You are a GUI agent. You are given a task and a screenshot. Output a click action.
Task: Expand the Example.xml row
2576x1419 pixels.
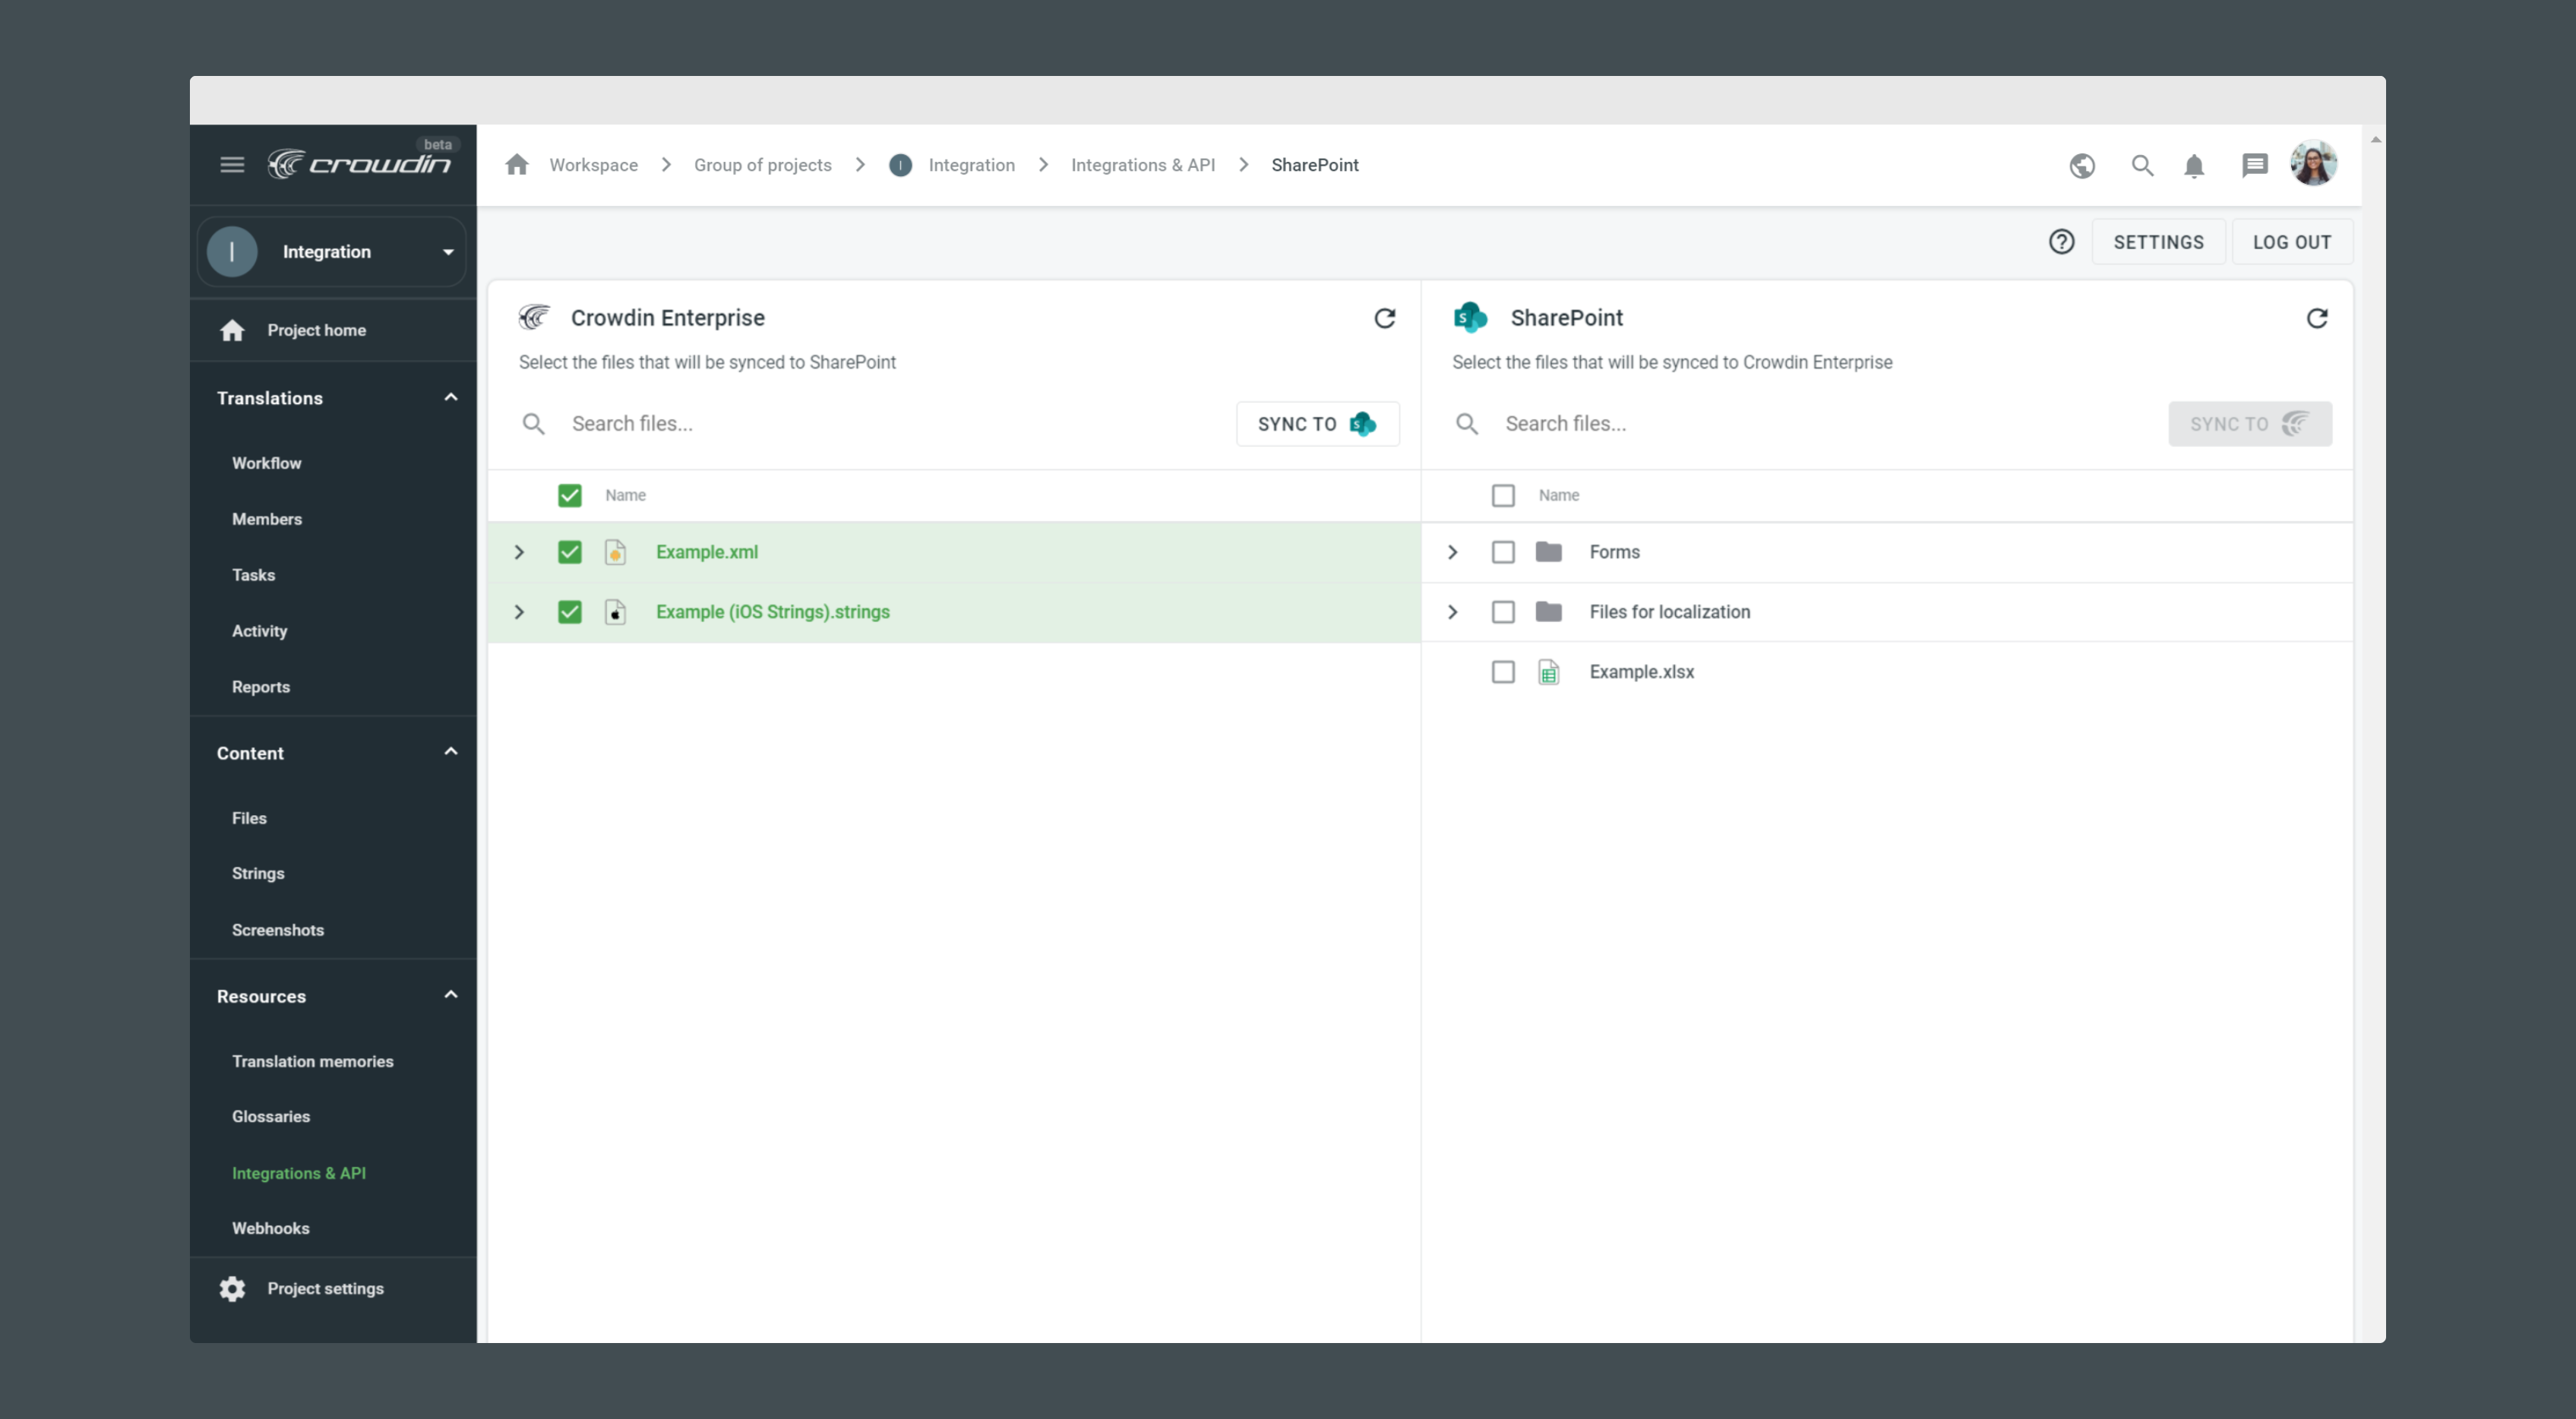point(519,552)
